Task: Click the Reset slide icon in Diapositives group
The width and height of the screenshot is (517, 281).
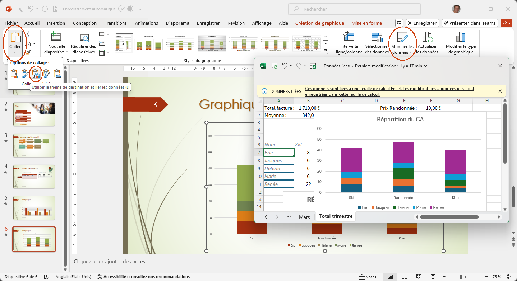Action: pyautogui.click(x=102, y=43)
